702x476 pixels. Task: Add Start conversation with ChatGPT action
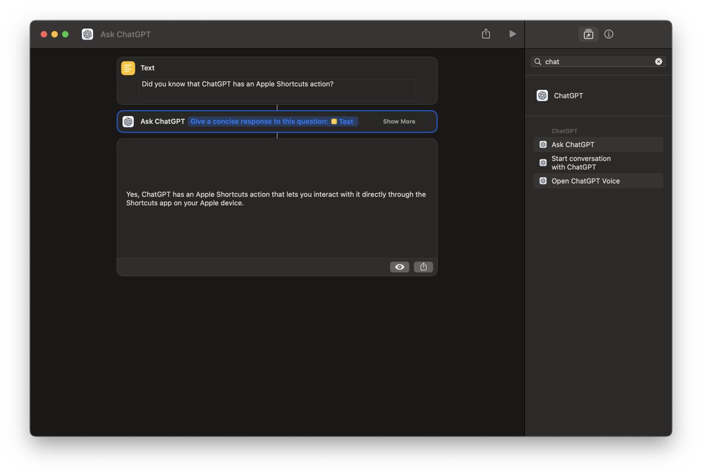pyautogui.click(x=598, y=163)
